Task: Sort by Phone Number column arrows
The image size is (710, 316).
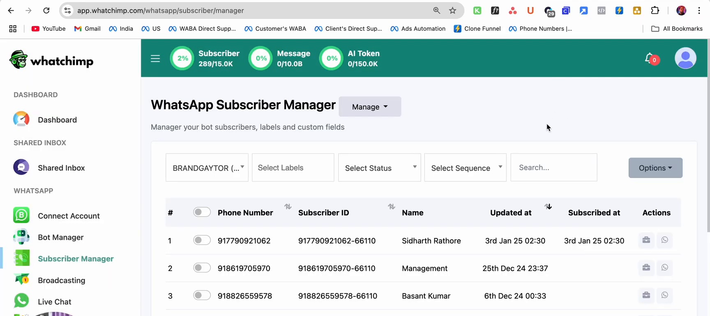Action: point(288,206)
